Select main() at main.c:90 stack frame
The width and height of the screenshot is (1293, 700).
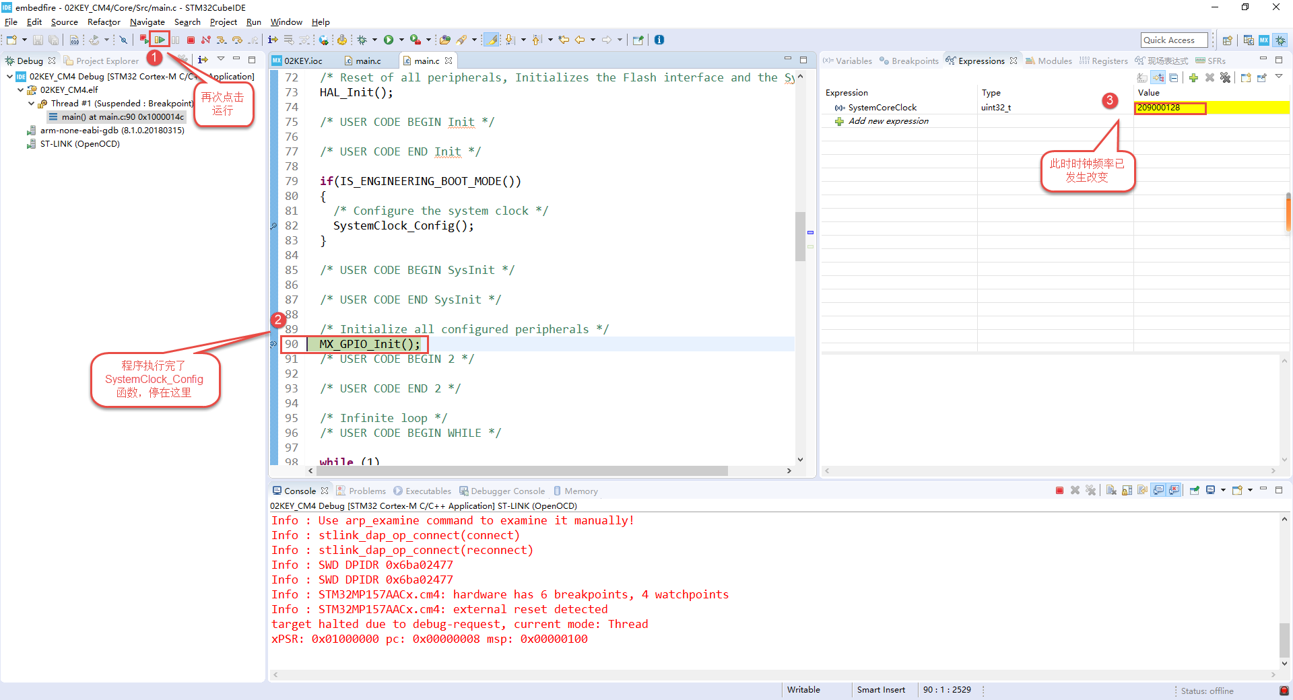117,116
